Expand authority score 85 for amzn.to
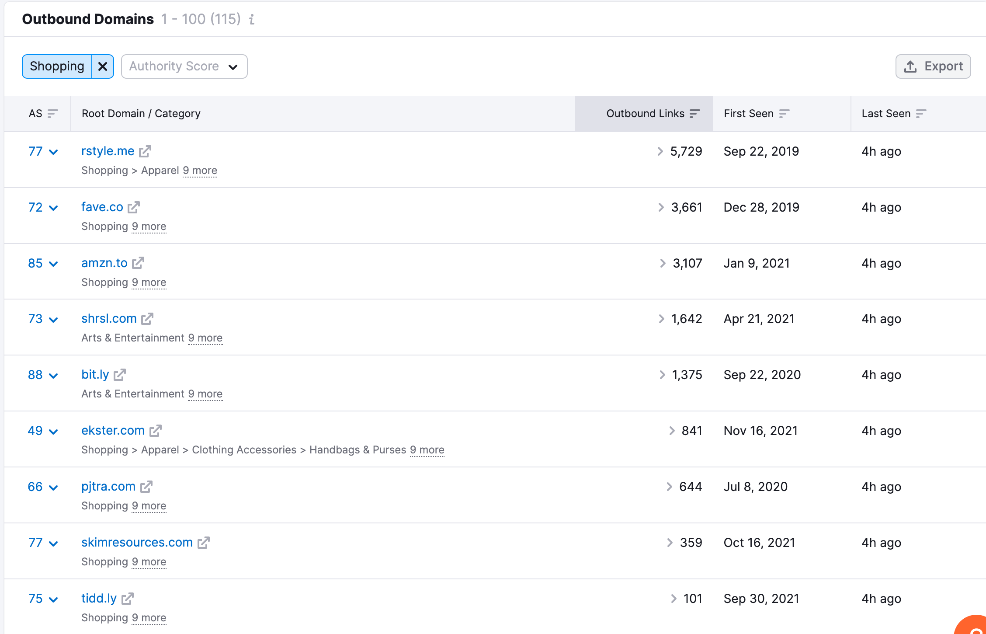 click(x=43, y=263)
